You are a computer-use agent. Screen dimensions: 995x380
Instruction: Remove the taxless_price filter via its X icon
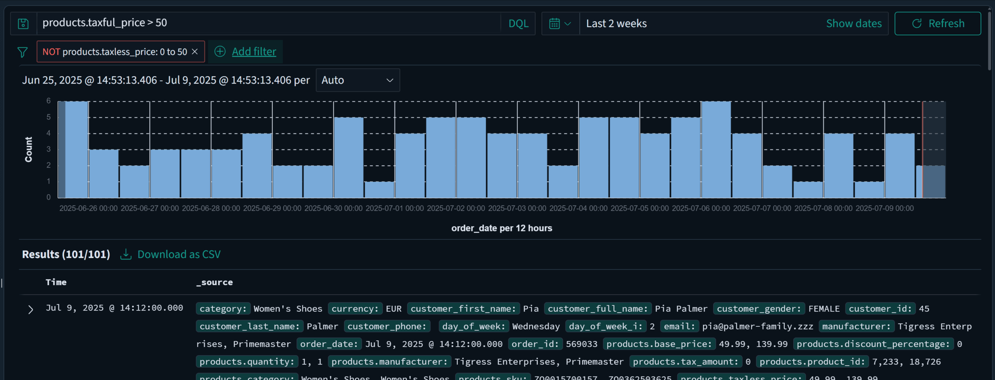click(x=195, y=51)
